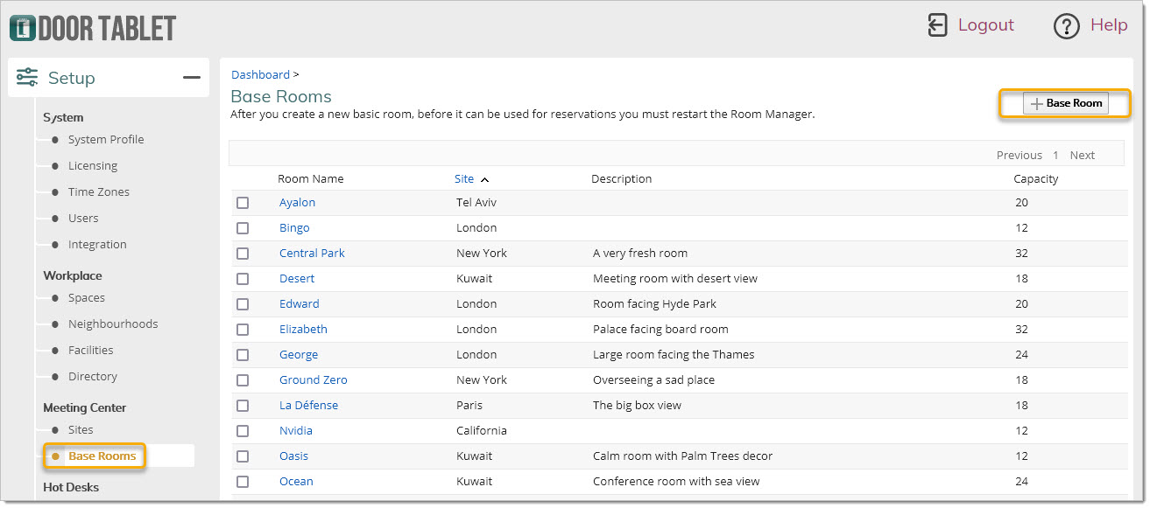
Task: Go to Next page of rooms
Action: click(1082, 156)
